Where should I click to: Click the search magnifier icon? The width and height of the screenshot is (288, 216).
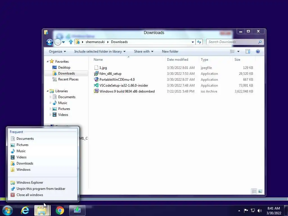pyautogui.click(x=260, y=42)
